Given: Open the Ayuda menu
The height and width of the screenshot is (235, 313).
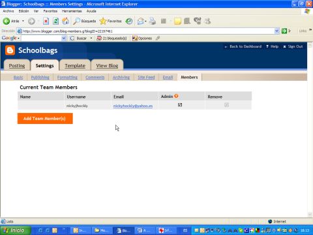Looking at the screenshot, I should (x=91, y=11).
